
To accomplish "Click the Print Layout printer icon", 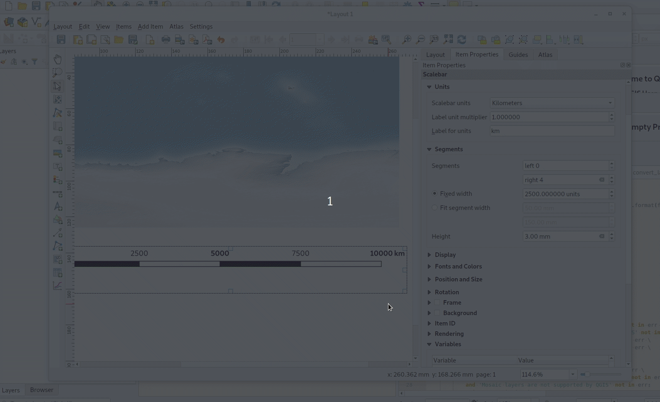I will (166, 40).
